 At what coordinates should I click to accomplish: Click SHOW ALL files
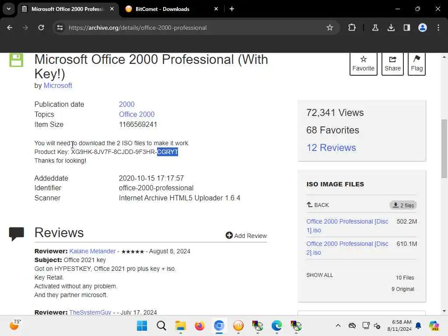click(319, 275)
